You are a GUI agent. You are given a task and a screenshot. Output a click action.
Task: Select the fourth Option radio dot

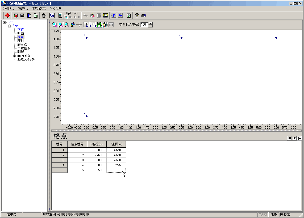tap(78, 17)
